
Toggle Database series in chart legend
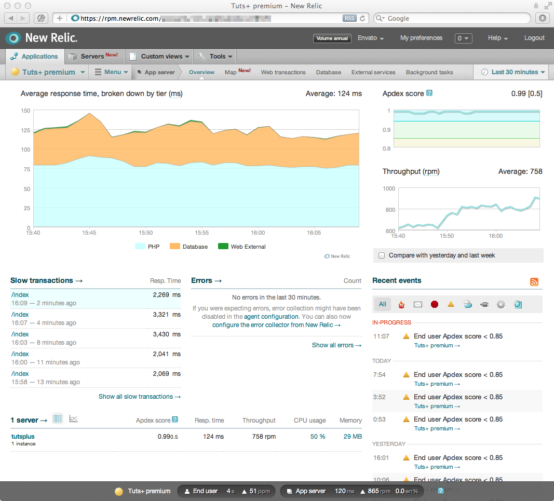click(188, 247)
